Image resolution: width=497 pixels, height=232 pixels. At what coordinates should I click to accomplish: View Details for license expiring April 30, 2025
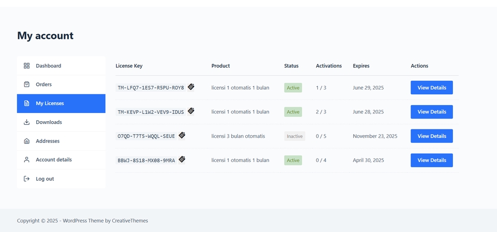[x=432, y=161]
